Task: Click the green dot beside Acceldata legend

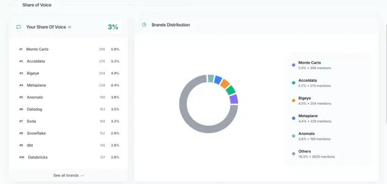Action: coord(293,83)
